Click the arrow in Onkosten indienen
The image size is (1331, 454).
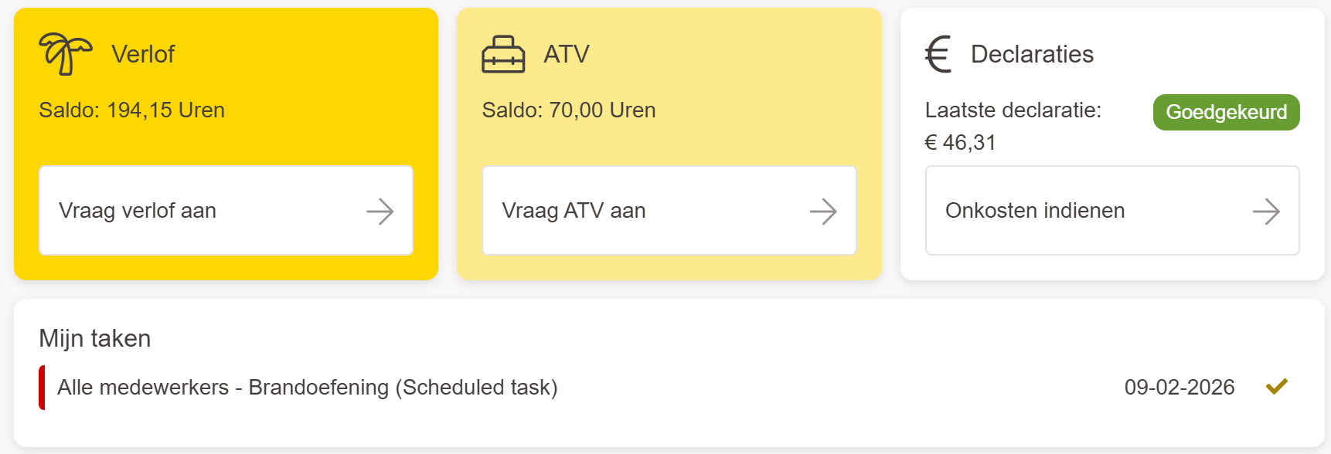[1266, 211]
